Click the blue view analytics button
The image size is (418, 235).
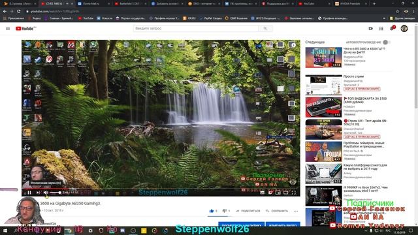pos(242,225)
